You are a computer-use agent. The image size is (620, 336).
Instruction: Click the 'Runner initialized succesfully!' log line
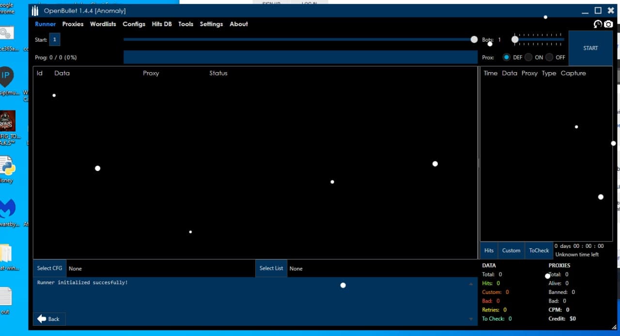(82, 282)
